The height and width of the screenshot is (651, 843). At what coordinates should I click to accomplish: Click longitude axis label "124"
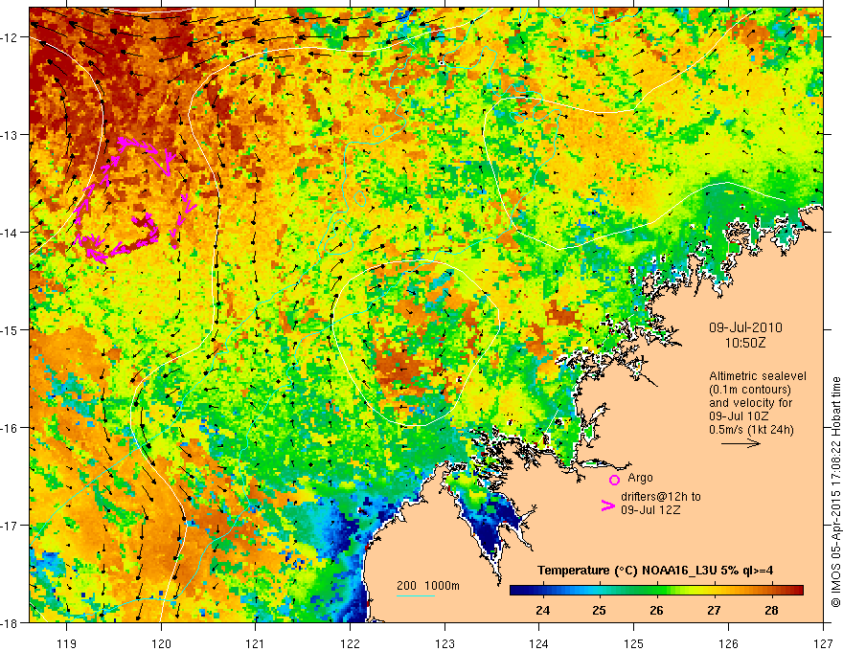[538, 643]
